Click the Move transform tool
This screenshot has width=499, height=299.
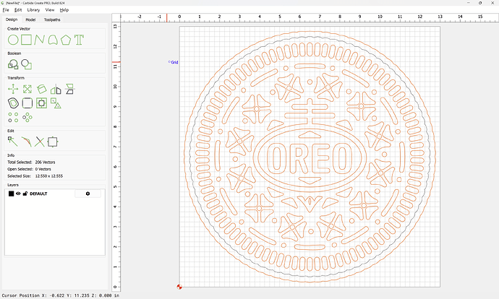click(13, 89)
